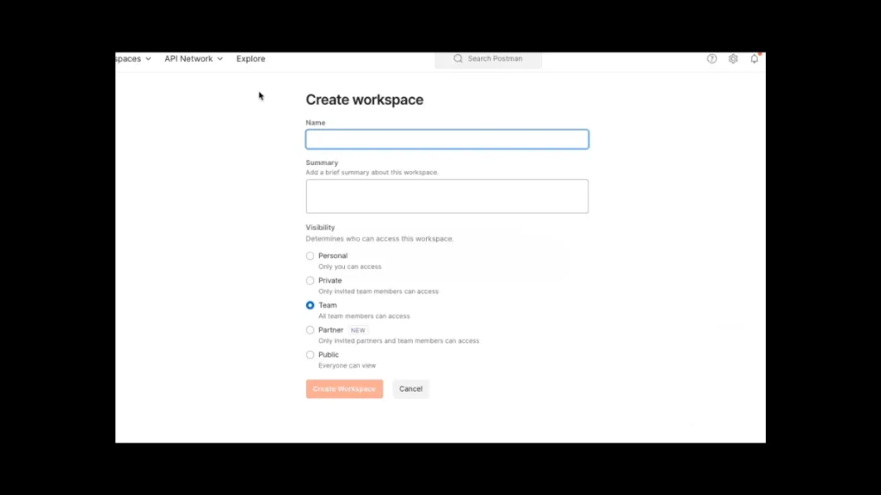Image resolution: width=881 pixels, height=495 pixels.
Task: Open the API Network dropdown
Action: tap(188, 58)
